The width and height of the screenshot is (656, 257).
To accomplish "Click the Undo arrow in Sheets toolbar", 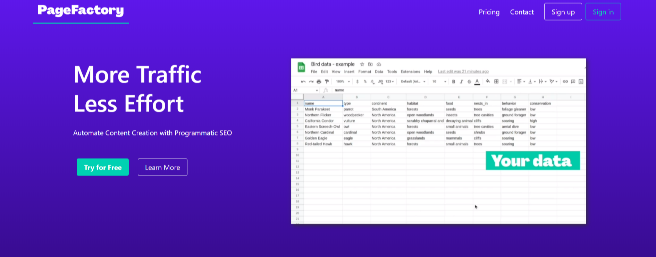I will point(303,82).
